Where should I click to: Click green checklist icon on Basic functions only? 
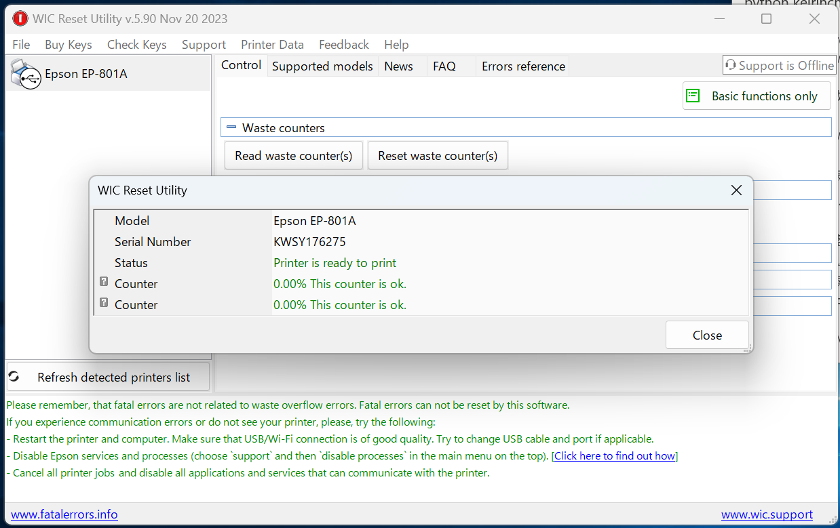pos(693,96)
